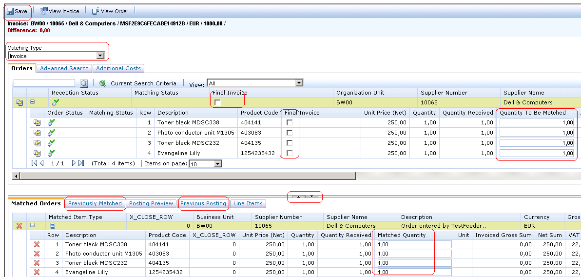Screen dimensions: 581x277
Task: Remove matched row Photo conductor unit M1305
Action: (x=37, y=254)
